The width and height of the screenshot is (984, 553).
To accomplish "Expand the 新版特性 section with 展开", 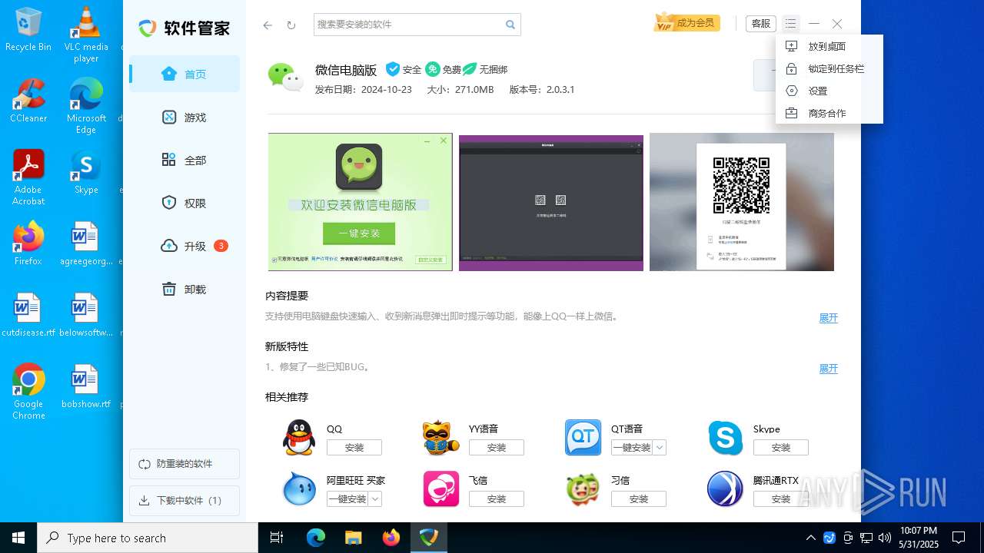I will coord(828,369).
